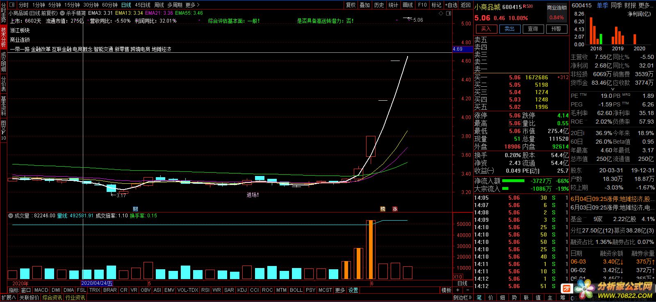Click the 统计 toolbar button
This screenshot has width=656, height=302.
pos(393,5)
